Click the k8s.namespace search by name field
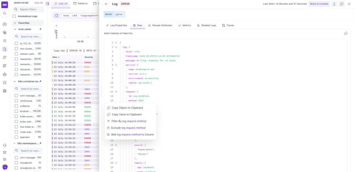Image resolution: width=355 pixels, height=172 pixels. click(28, 151)
